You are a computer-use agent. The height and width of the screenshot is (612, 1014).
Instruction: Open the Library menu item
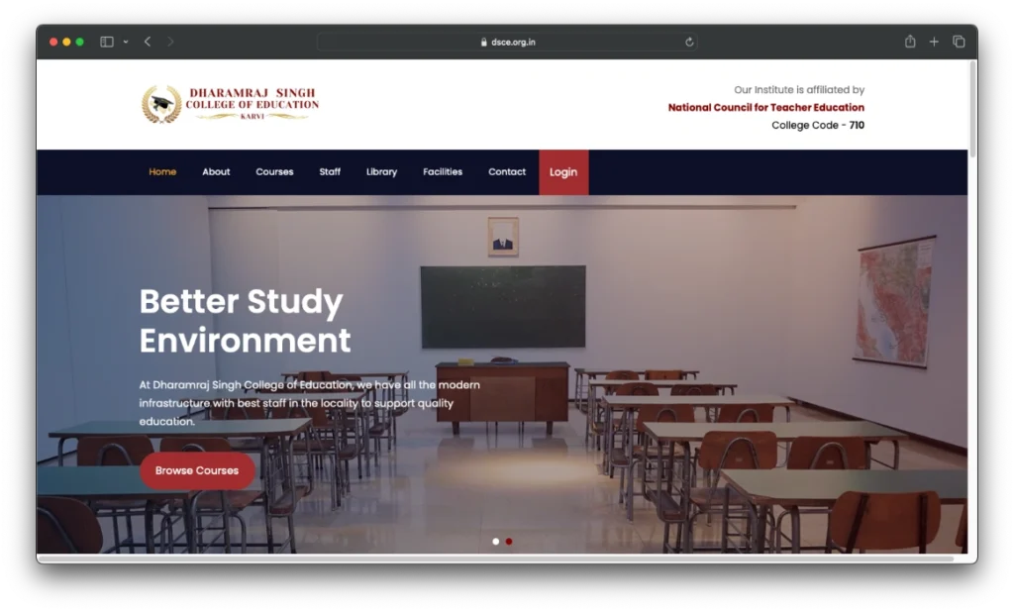pos(381,171)
